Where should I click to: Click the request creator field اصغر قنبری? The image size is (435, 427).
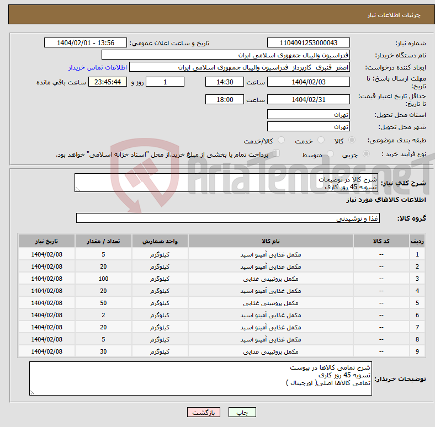coord(240,67)
